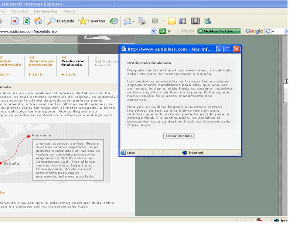Click the Alemania map point
The height and width of the screenshot is (236, 296).
28,136
